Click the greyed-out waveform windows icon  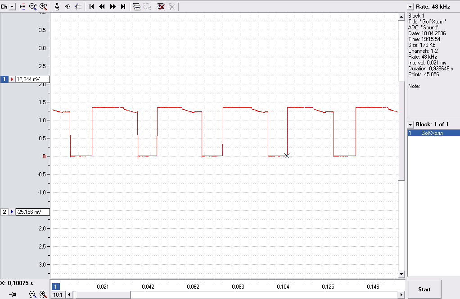coord(147,6)
